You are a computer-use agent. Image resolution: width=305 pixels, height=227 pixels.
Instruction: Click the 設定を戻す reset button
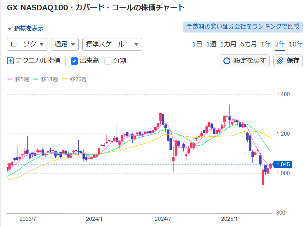pos(245,61)
